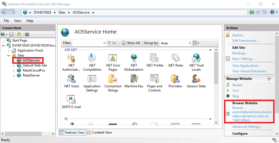This screenshot has width=279, height=143.
Task: Switch to the Features View tab
Action: [72, 132]
